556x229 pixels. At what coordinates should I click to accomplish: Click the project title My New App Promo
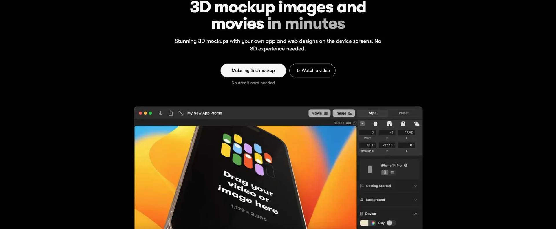point(205,113)
